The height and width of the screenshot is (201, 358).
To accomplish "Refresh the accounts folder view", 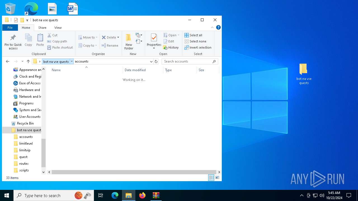I will 156,61.
